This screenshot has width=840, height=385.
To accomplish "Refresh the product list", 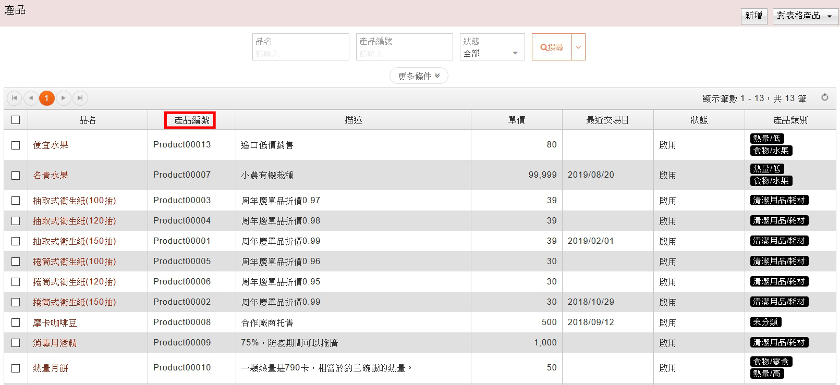I will coord(824,97).
